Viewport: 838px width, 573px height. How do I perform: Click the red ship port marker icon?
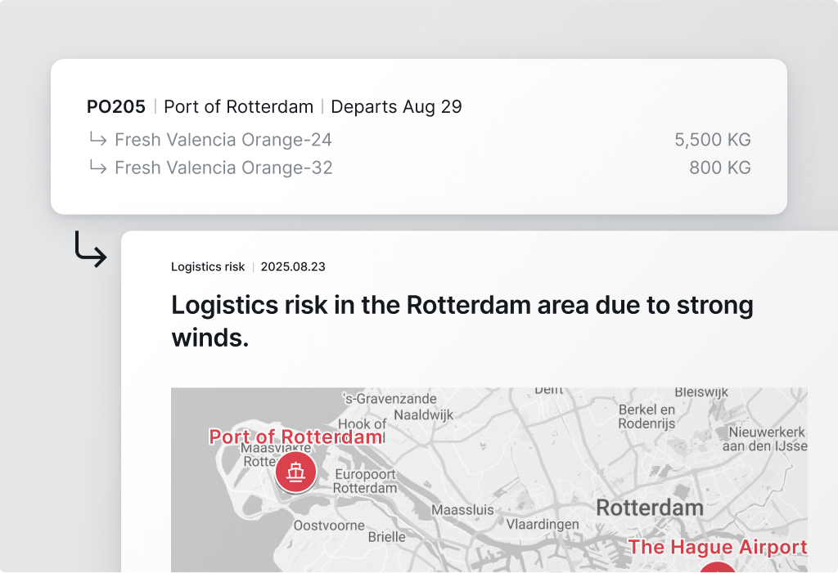pyautogui.click(x=295, y=472)
